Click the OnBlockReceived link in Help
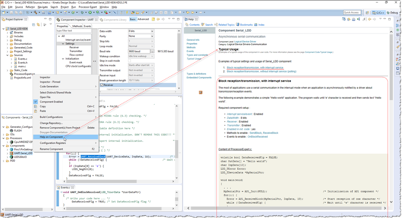The width and height of the screenshot is (402, 218). coord(258,137)
